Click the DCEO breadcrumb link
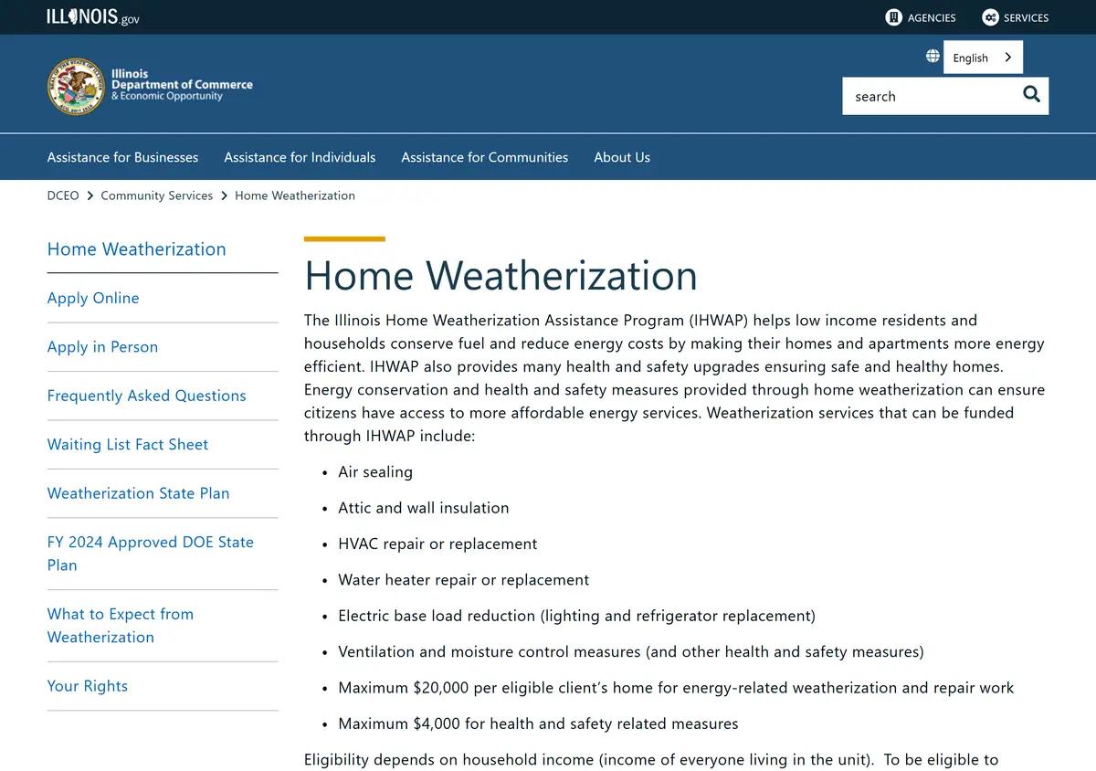1096x771 pixels. (x=63, y=195)
